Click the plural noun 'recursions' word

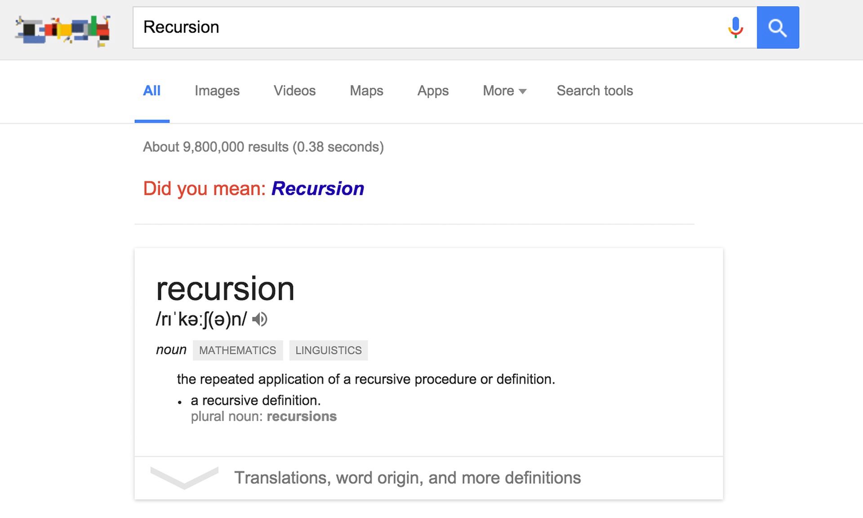(302, 416)
